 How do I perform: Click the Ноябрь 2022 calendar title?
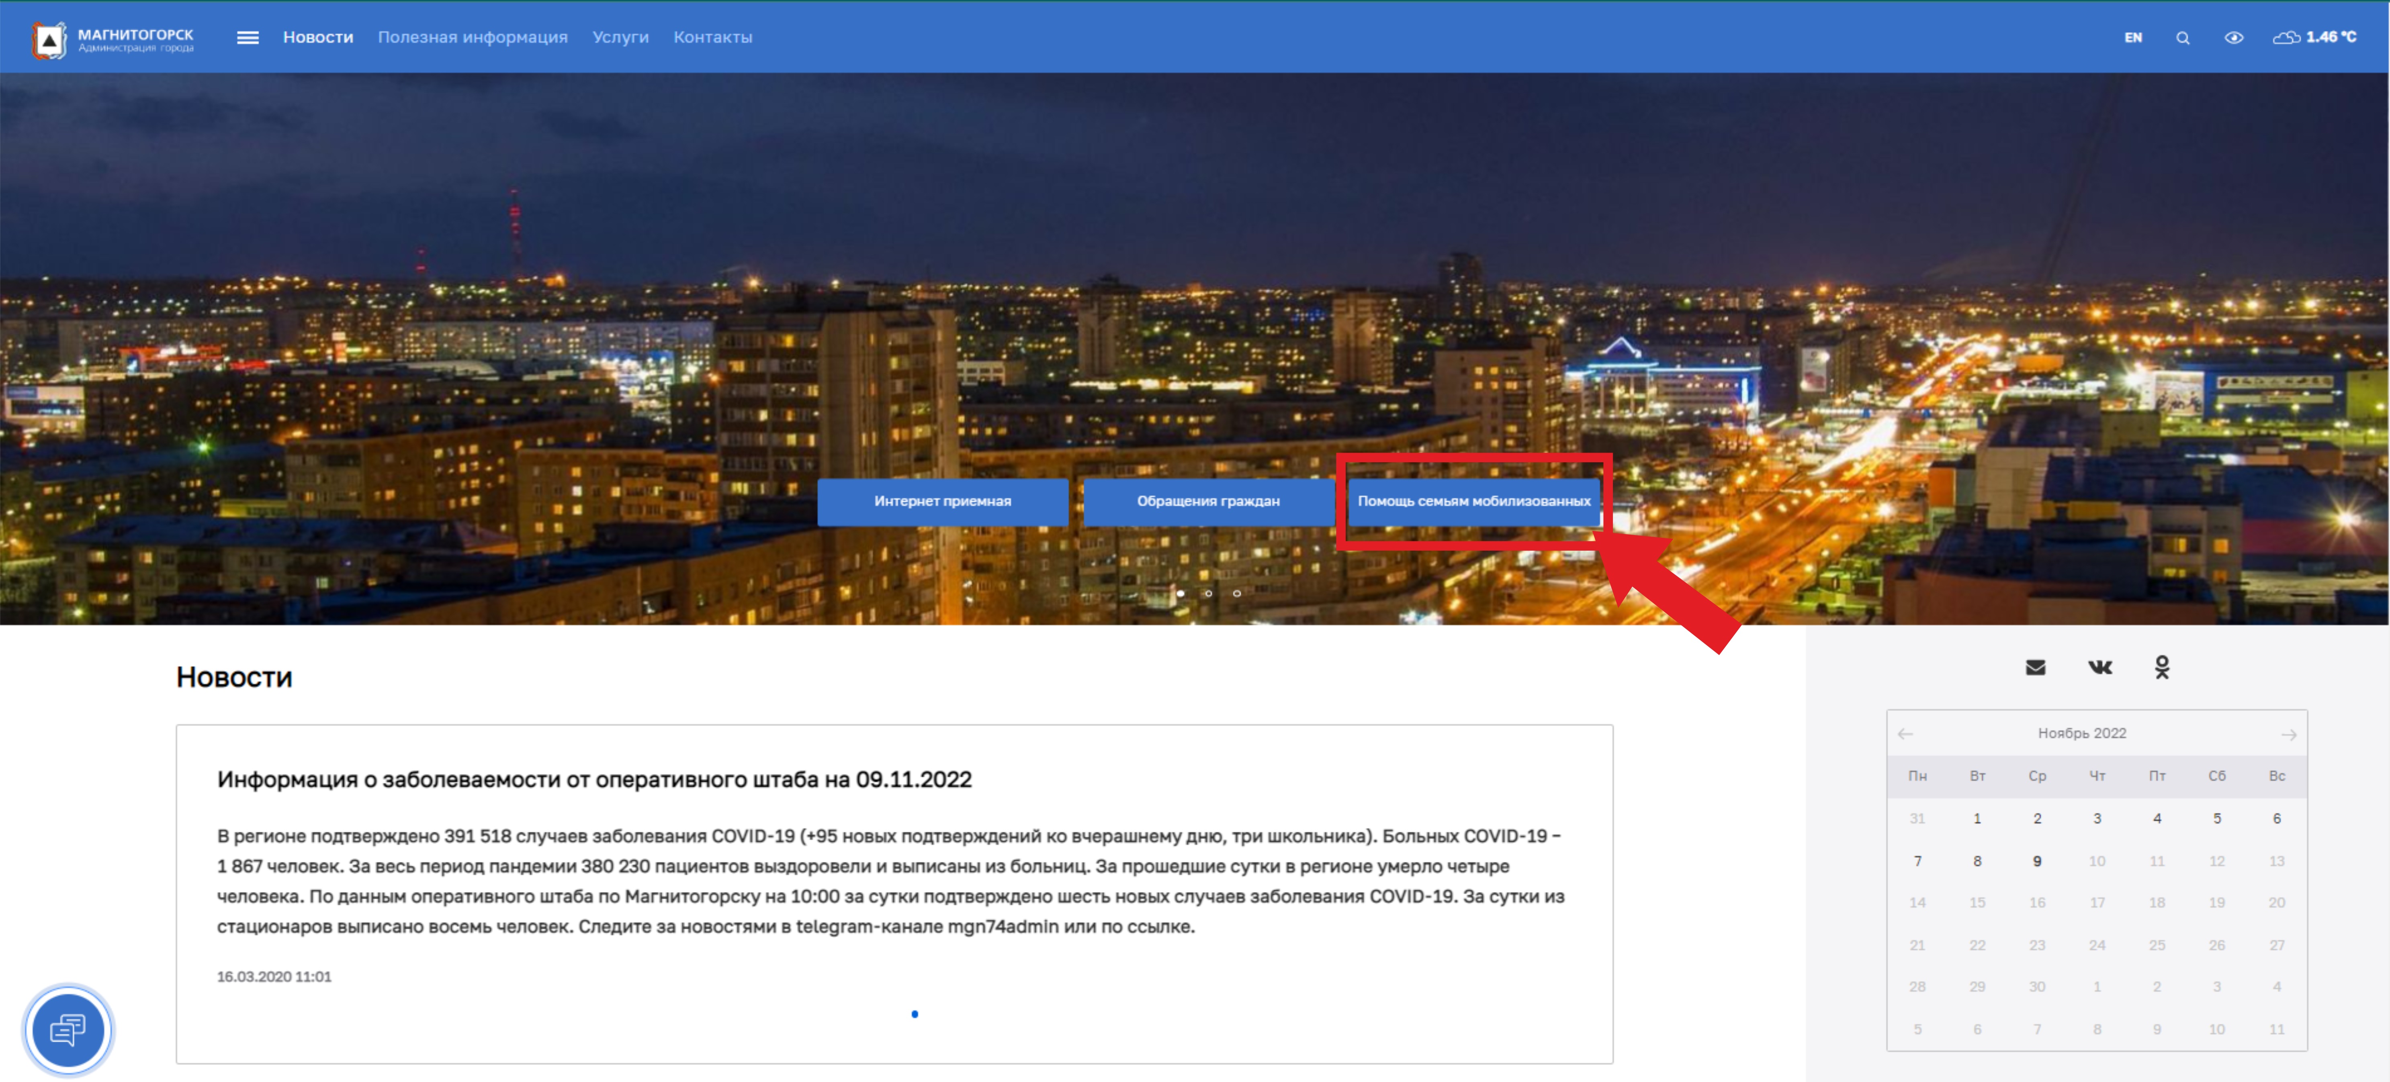(2082, 733)
